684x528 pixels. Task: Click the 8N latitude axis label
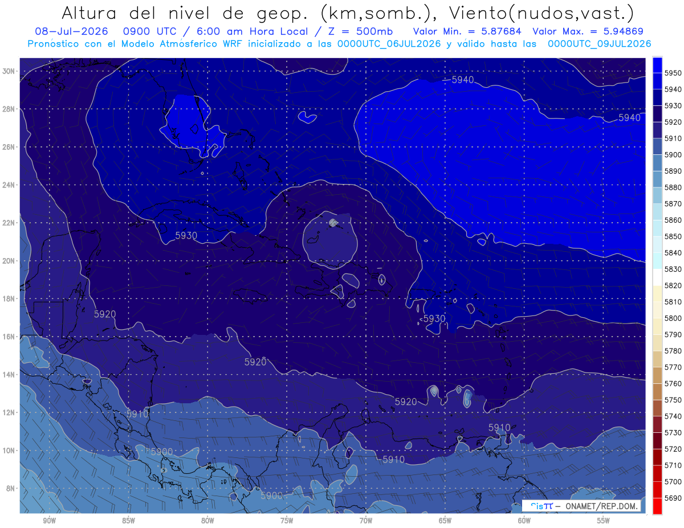[x=10, y=488]
